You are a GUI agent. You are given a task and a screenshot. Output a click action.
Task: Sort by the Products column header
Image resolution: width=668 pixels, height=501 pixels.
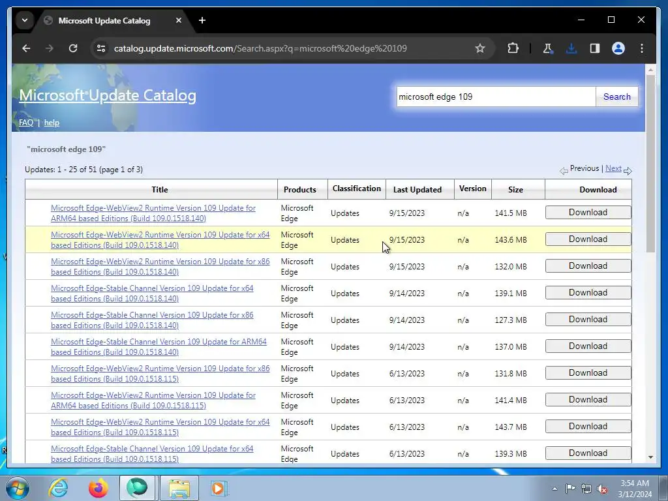pyautogui.click(x=300, y=190)
